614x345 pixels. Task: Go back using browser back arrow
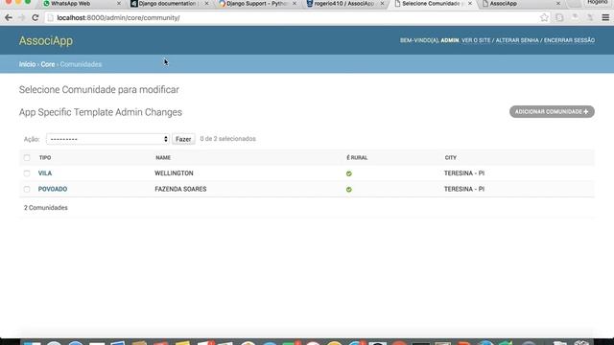click(x=9, y=17)
